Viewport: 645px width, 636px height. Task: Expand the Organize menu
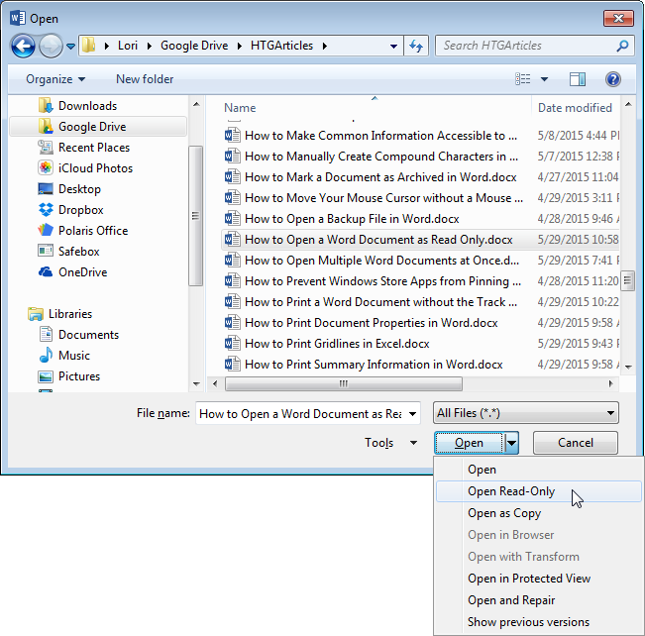click(55, 79)
